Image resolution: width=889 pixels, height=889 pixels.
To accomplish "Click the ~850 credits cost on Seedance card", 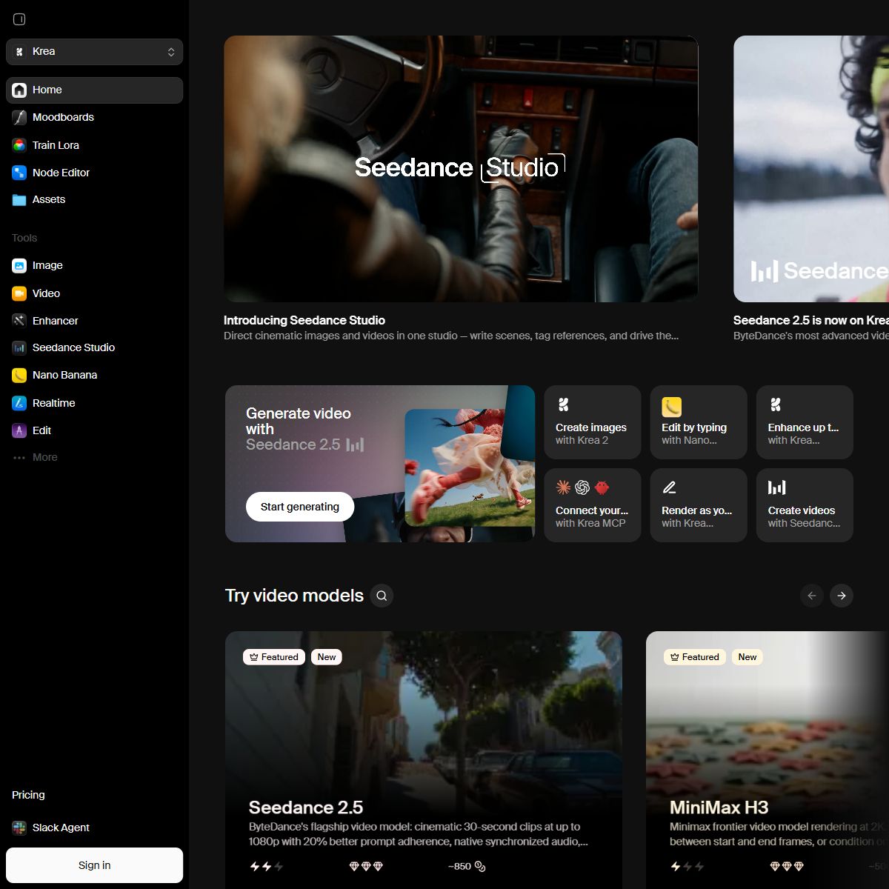I will 467,866.
